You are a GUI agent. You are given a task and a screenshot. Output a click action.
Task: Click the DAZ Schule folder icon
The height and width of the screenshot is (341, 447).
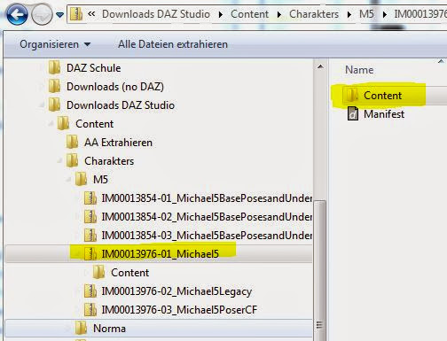[54, 67]
